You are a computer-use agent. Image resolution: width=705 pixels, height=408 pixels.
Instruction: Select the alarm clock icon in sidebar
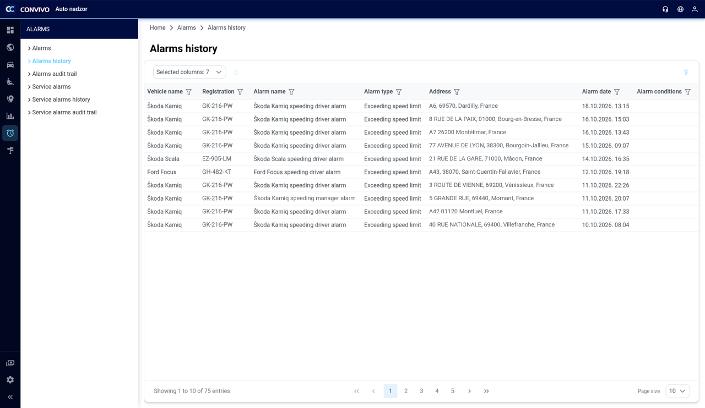point(10,133)
